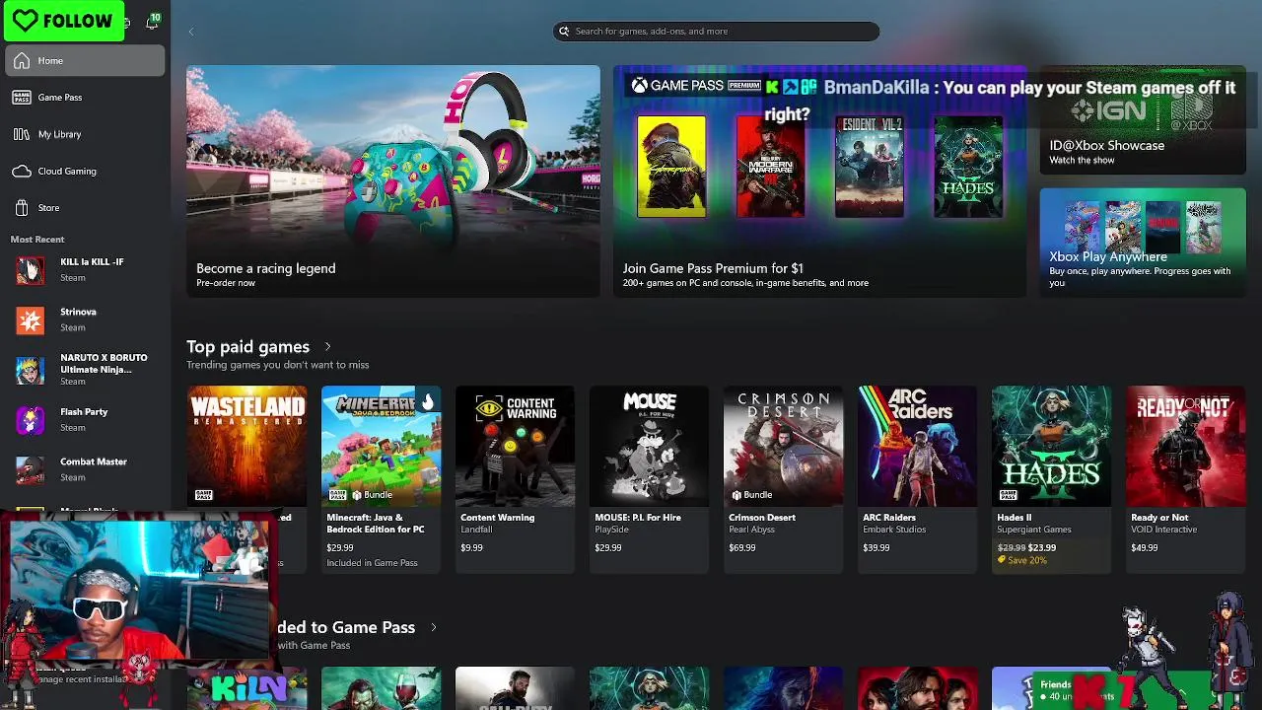The image size is (1262, 710).
Task: Open Ready or Not game tile
Action: (x=1186, y=478)
